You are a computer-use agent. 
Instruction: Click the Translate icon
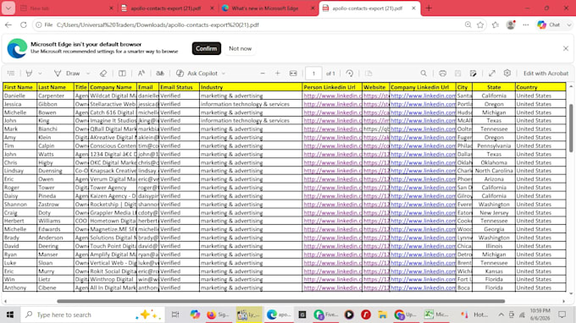[x=160, y=74]
